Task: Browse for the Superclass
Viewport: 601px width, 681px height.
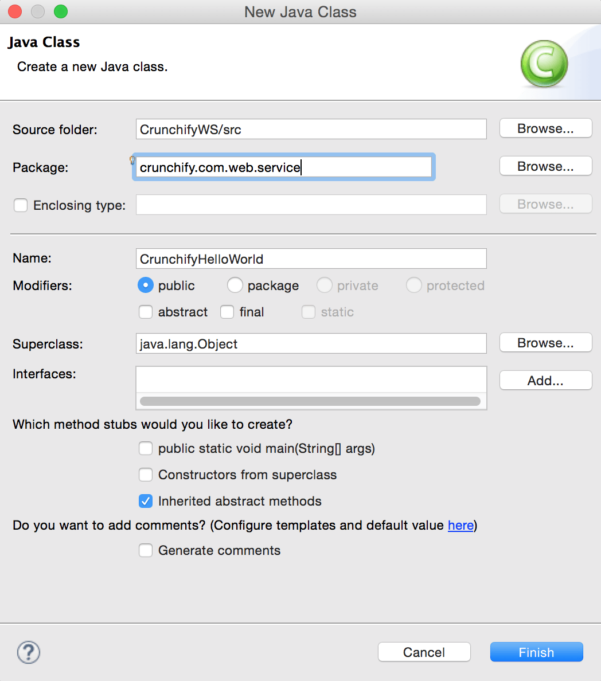Action: click(x=545, y=343)
